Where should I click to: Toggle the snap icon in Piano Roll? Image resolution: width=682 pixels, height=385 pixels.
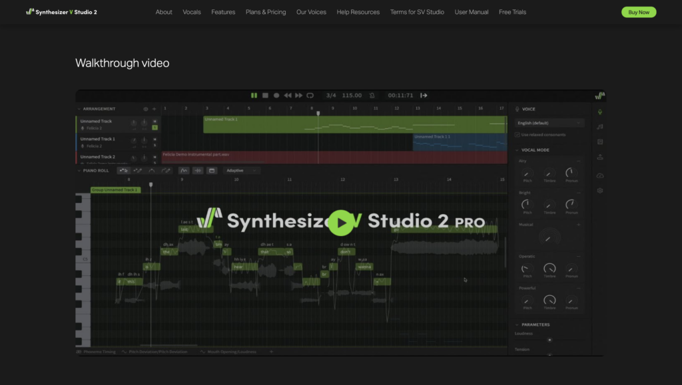198,171
